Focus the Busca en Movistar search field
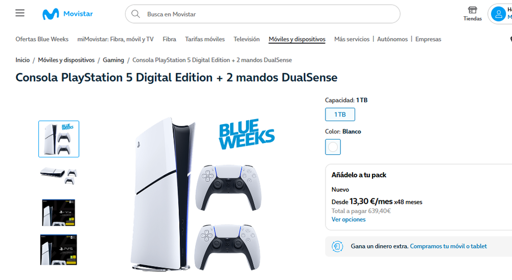Image resolution: width=512 pixels, height=280 pixels. coord(262,14)
